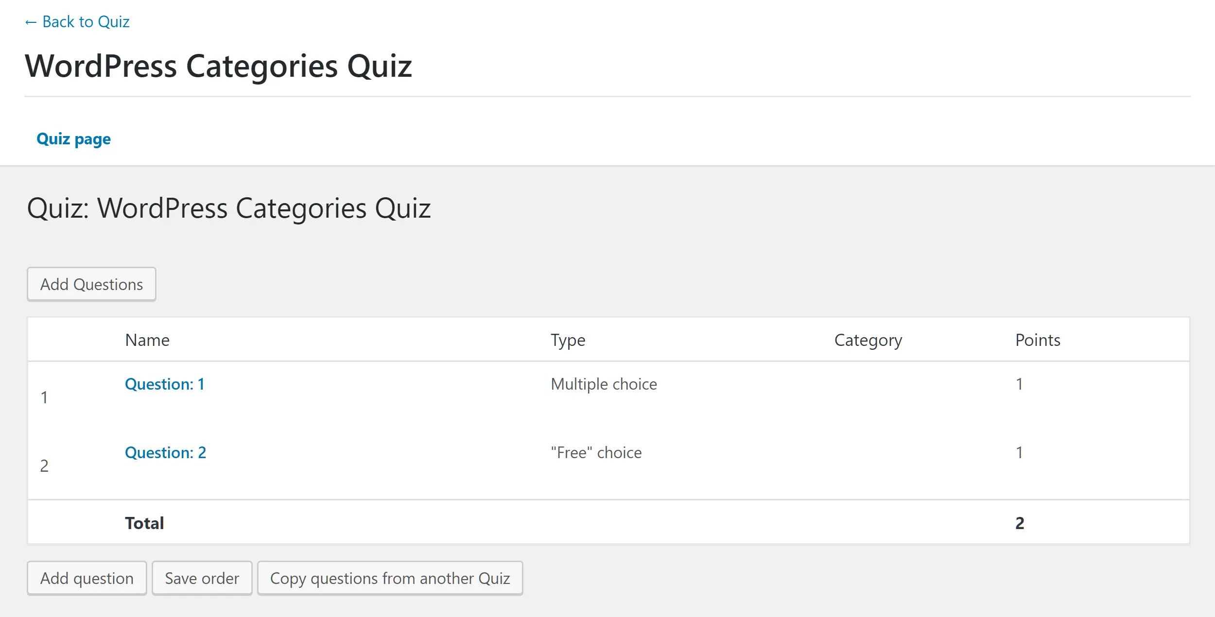1215x617 pixels.
Task: Click the points value for Question 2
Action: (1019, 453)
